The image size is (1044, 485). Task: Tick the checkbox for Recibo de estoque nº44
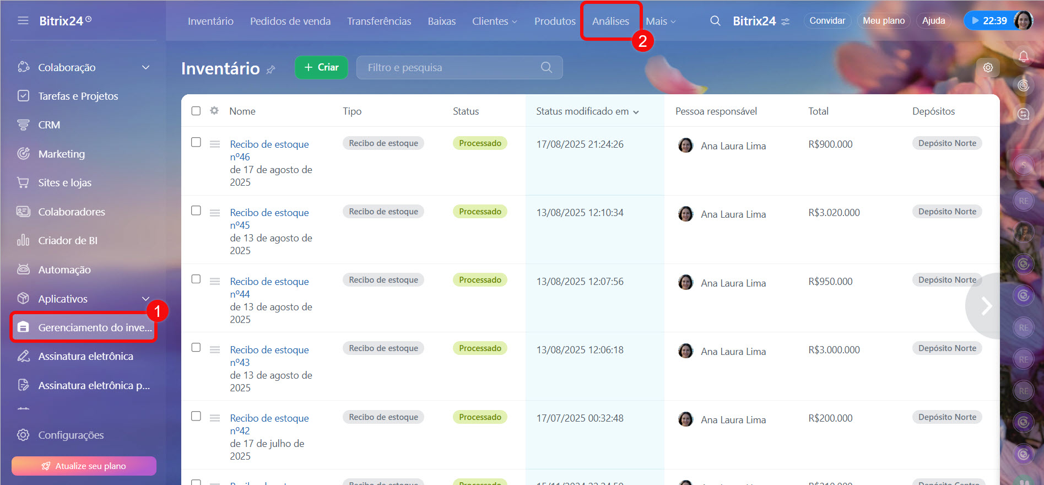[x=196, y=279]
